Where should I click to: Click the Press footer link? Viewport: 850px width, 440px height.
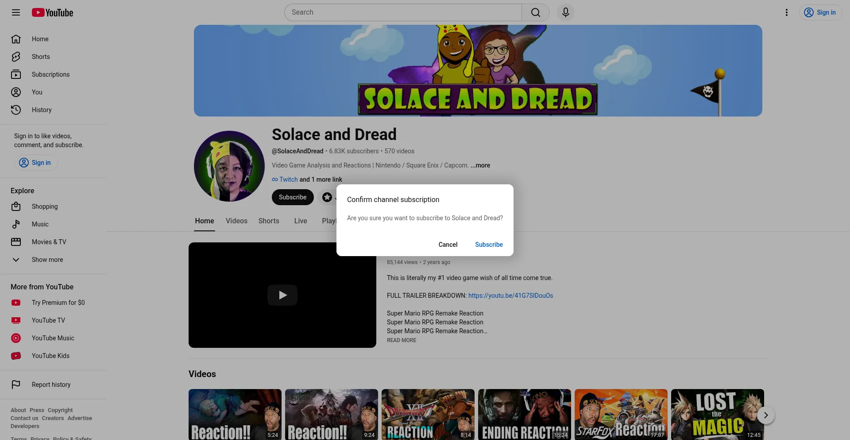tap(37, 410)
